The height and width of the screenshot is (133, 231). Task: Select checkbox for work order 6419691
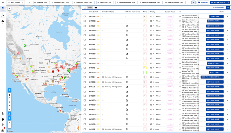(x=84, y=26)
